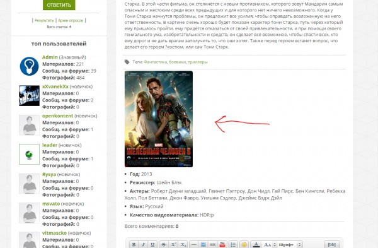Open the Шрифт font dropdown
378x248 pixels.
coord(290,245)
